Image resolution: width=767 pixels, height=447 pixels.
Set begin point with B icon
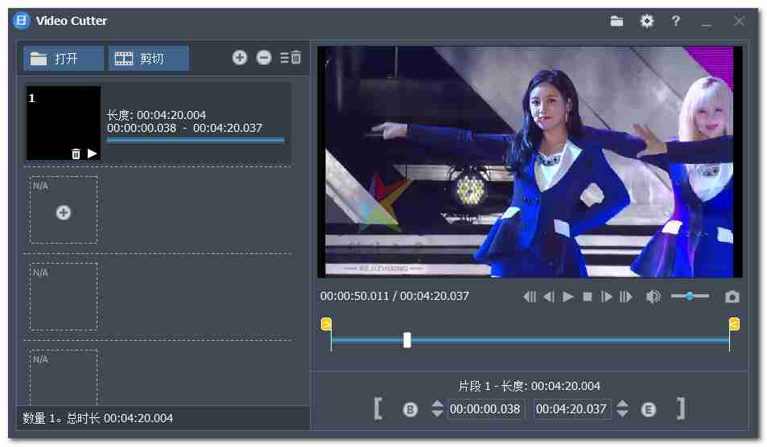click(x=410, y=409)
